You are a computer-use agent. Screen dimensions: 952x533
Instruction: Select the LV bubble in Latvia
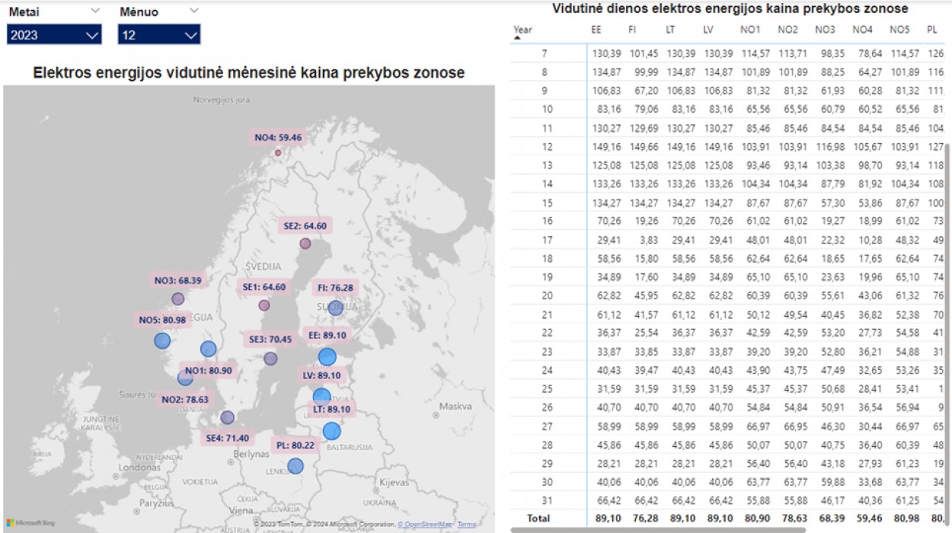[322, 397]
